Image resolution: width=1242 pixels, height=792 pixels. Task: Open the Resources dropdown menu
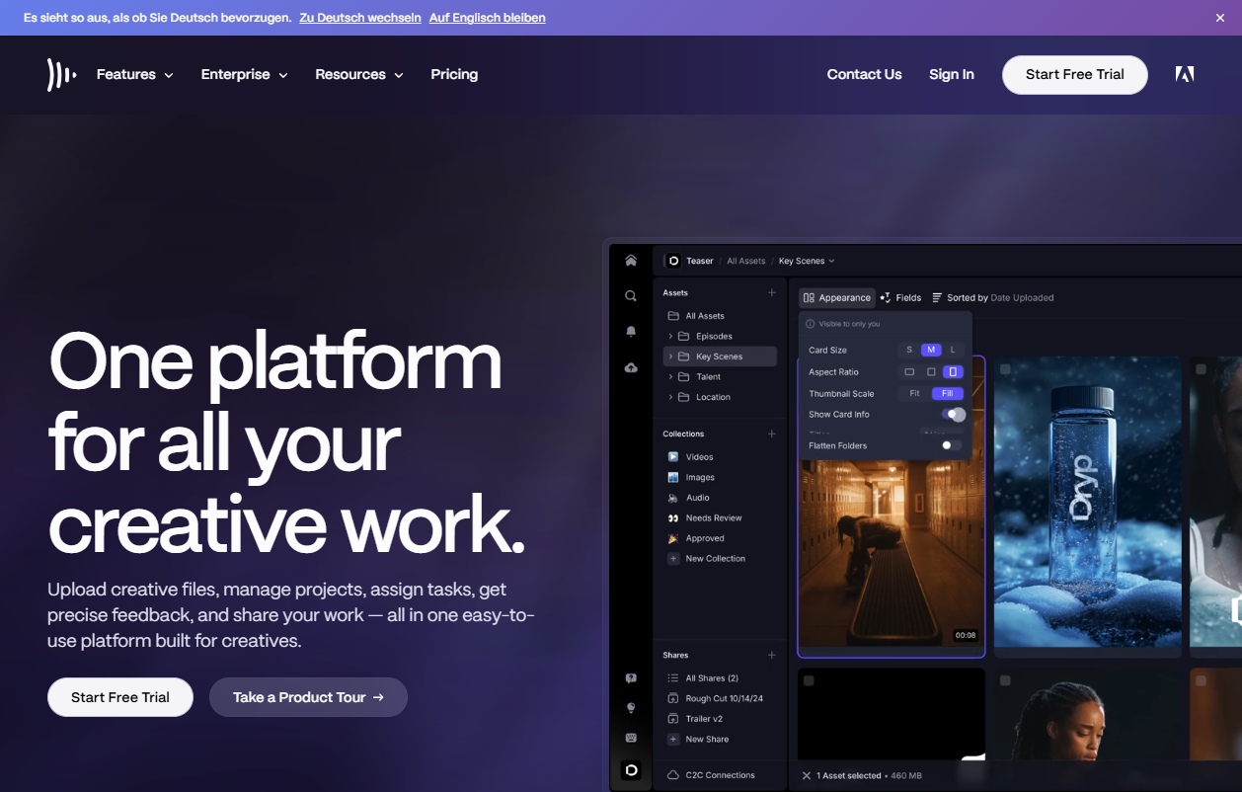coord(359,74)
